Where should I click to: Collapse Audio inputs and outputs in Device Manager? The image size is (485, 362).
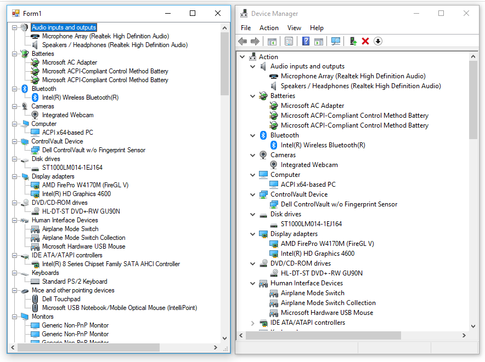point(253,66)
